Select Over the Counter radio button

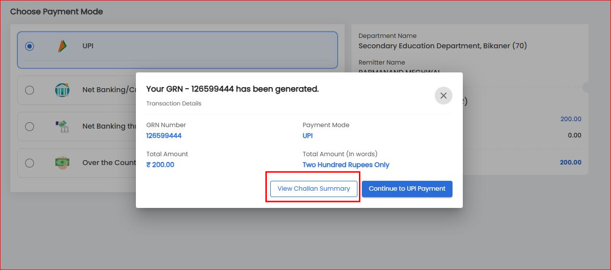tap(30, 163)
